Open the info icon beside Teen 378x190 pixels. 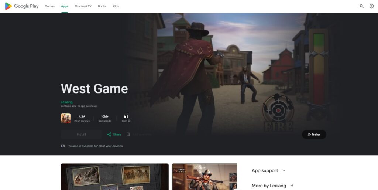click(129, 121)
